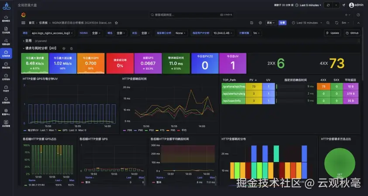
Task: Go to 仪表板 in the breadcrumb
Action: point(43,23)
